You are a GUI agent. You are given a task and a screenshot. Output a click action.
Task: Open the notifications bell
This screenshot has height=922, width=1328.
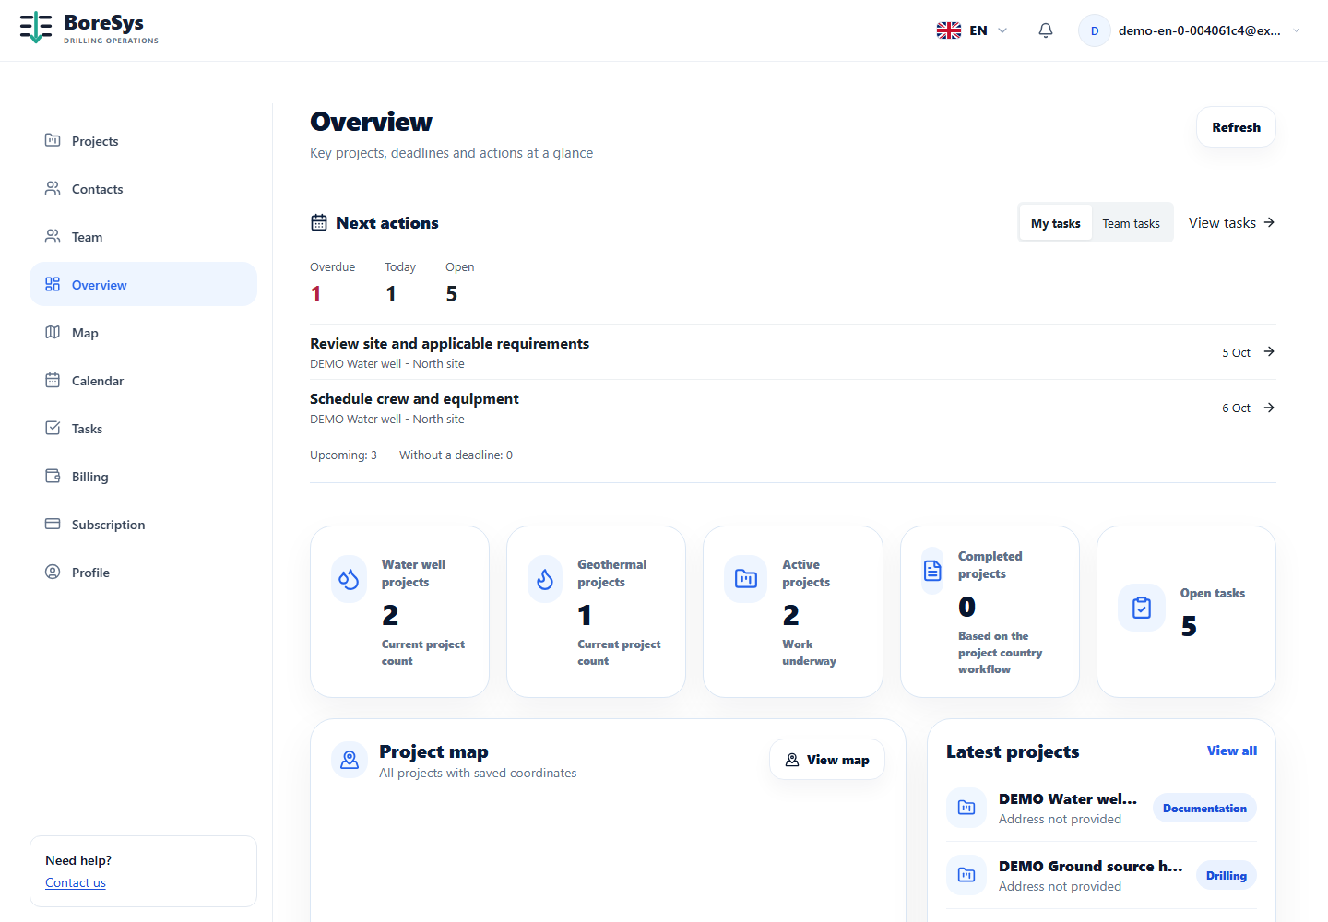pyautogui.click(x=1046, y=30)
